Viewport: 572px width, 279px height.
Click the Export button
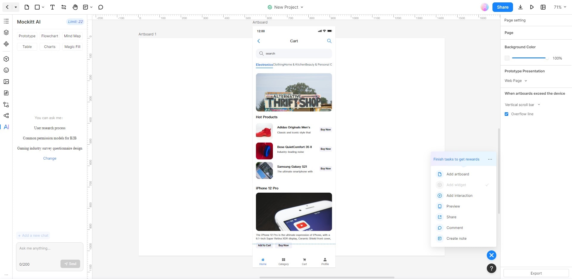point(536,273)
